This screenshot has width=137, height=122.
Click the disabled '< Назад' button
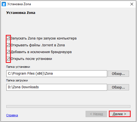tap(96, 114)
